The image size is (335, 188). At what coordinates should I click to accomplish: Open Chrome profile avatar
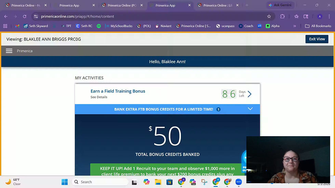(320, 16)
